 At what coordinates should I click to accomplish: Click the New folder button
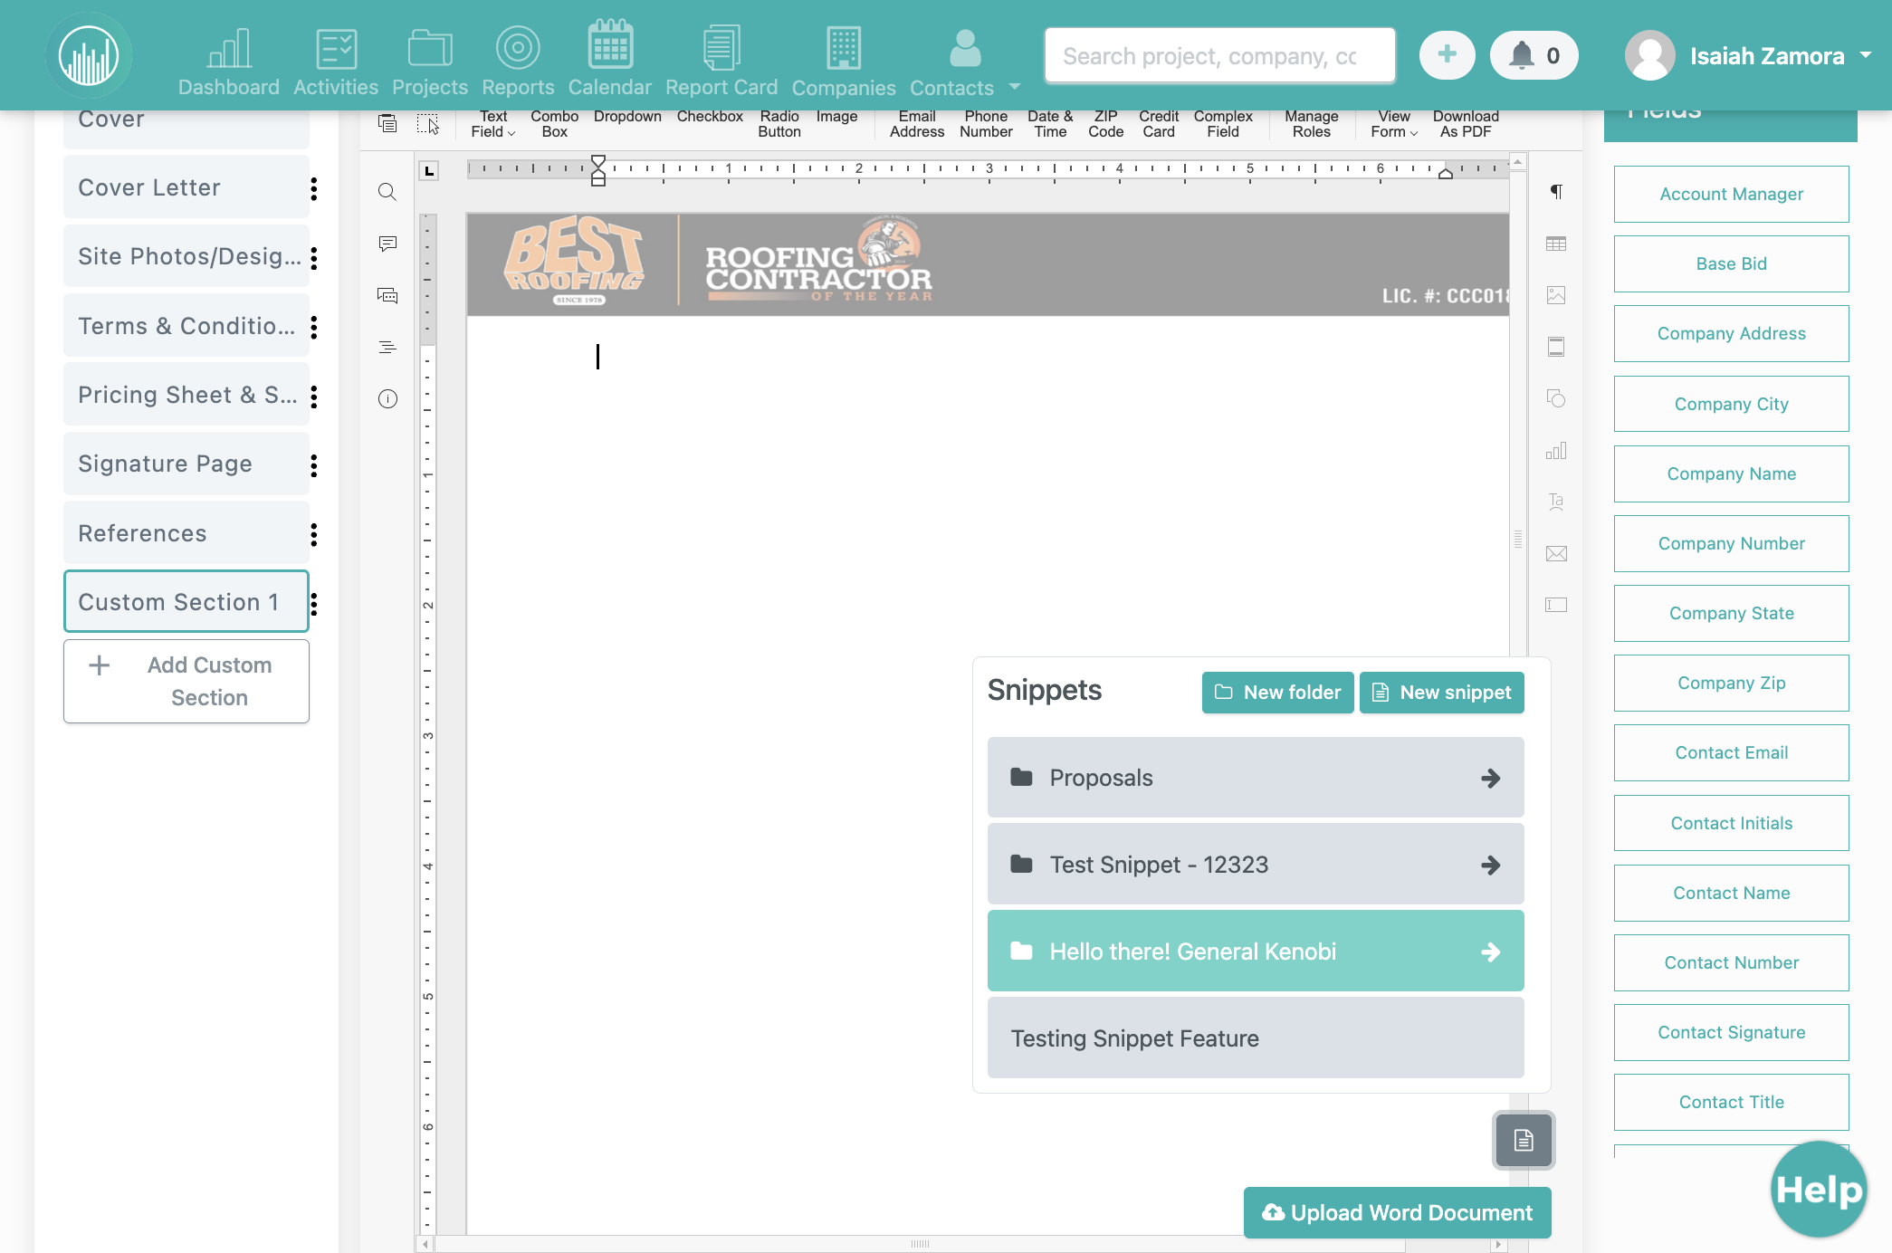tap(1277, 693)
